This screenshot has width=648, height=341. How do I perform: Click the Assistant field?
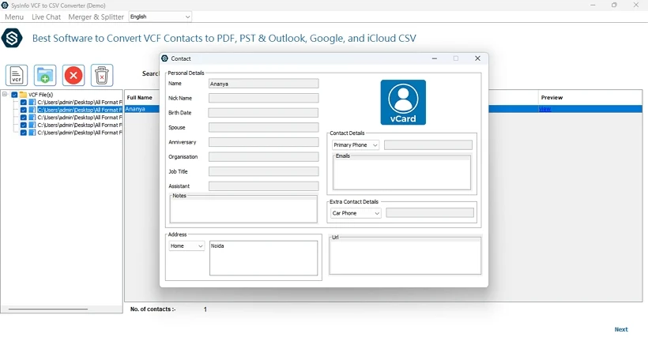(264, 186)
